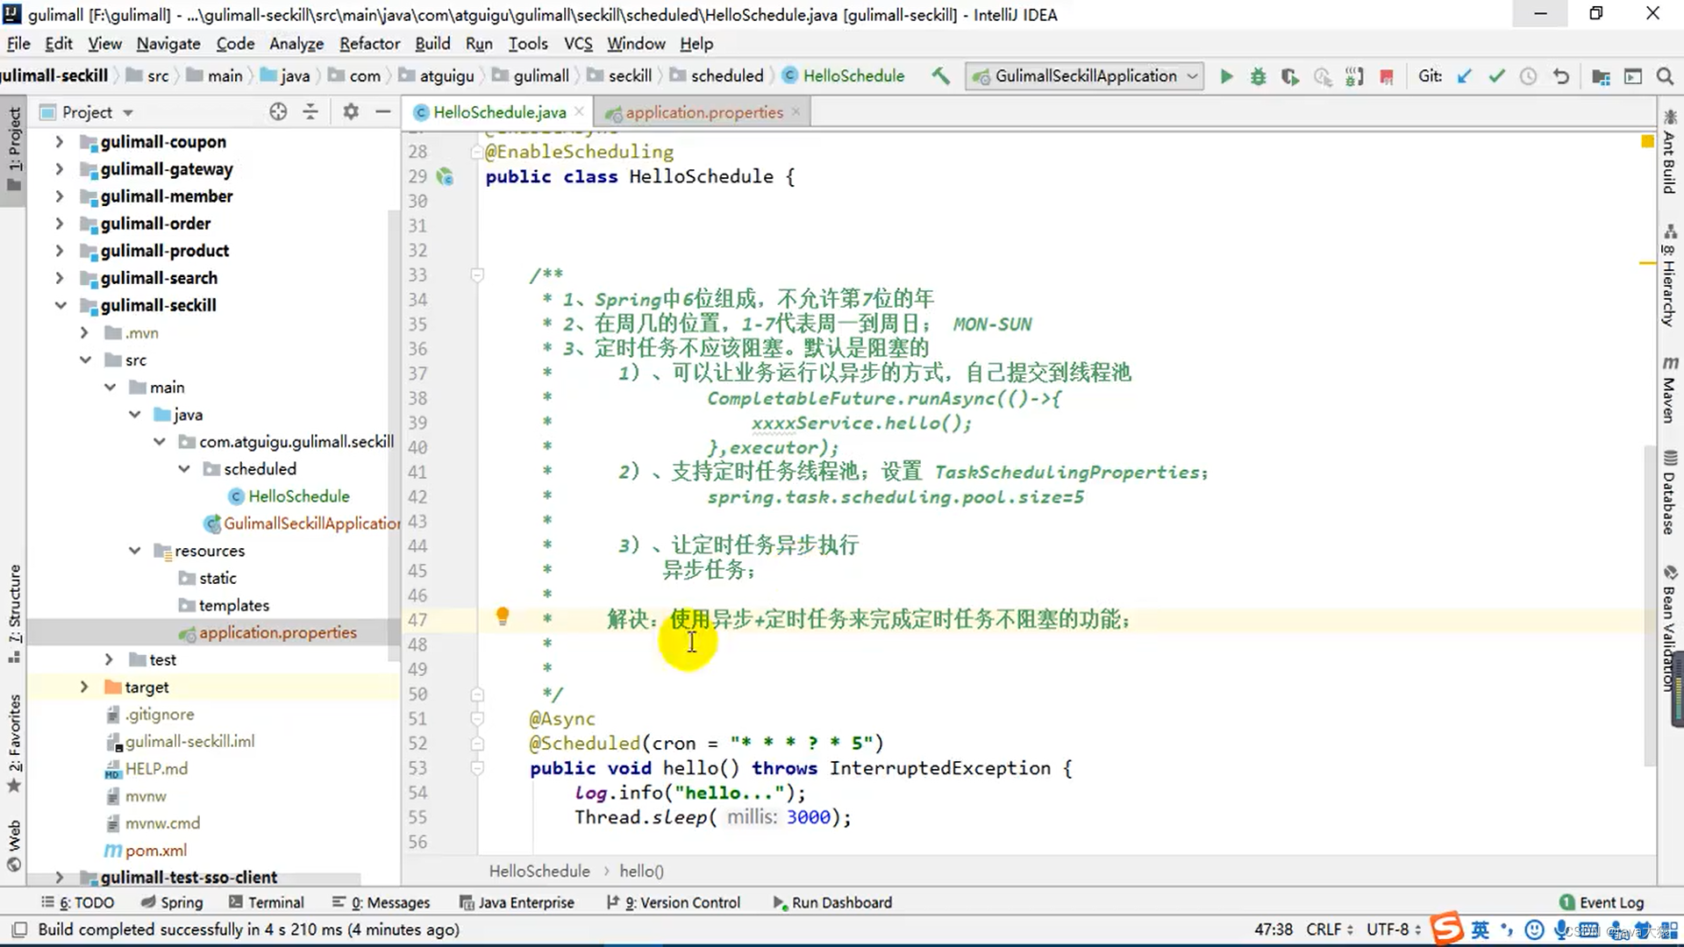Screen dimensions: 1684x947
Task: Click the Build project hammer icon
Action: pyautogui.click(x=940, y=76)
